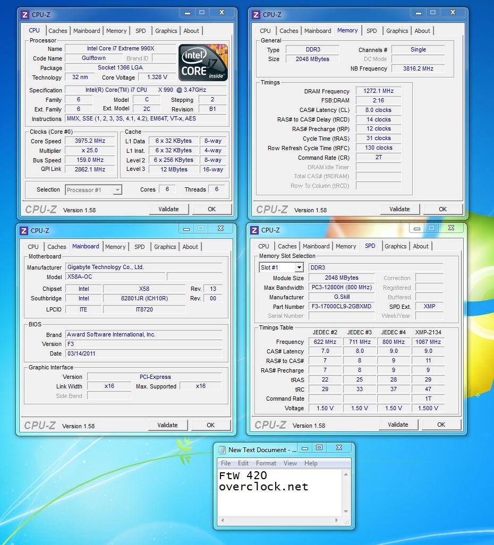The height and width of the screenshot is (545, 494).
Task: Click Notepad vertical scrollbar down arrow
Action: [346, 511]
